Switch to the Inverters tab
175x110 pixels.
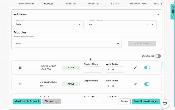(71, 4)
